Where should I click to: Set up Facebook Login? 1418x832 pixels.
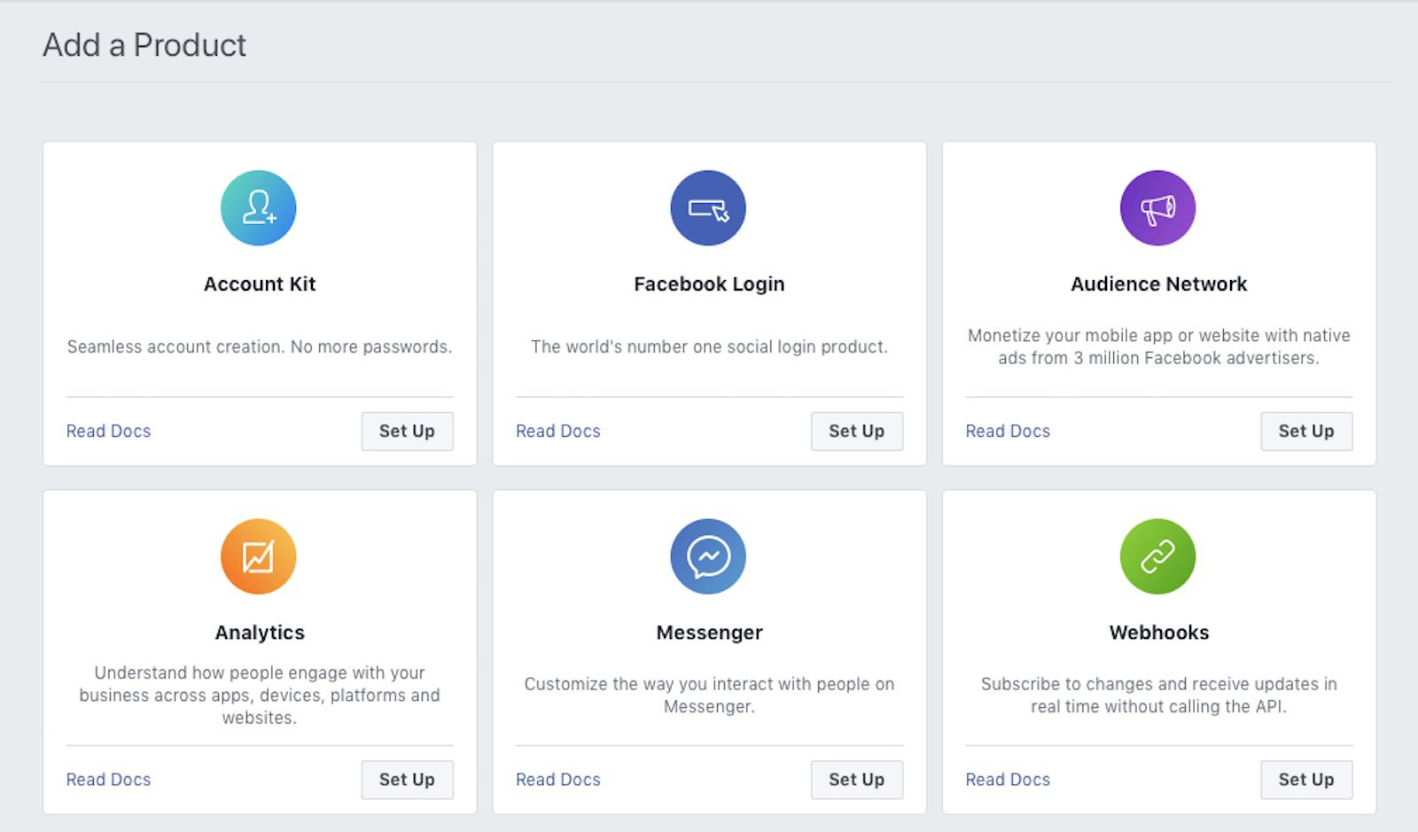(x=857, y=432)
